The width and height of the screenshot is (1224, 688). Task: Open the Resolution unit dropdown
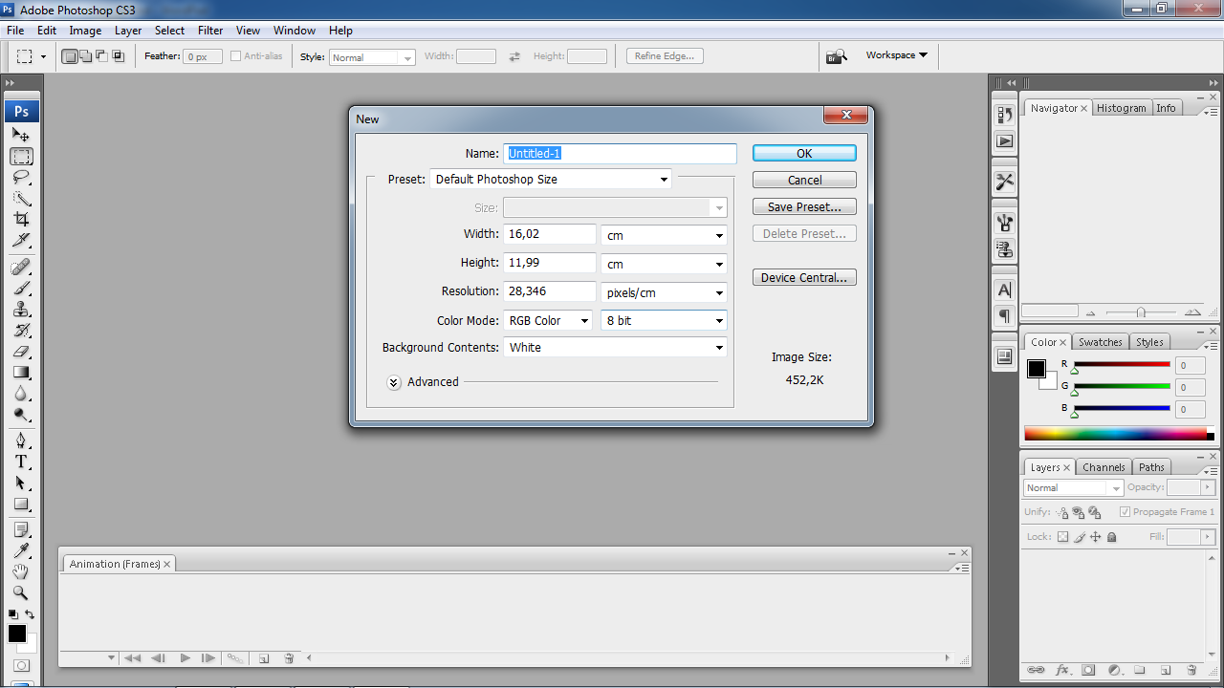(664, 292)
